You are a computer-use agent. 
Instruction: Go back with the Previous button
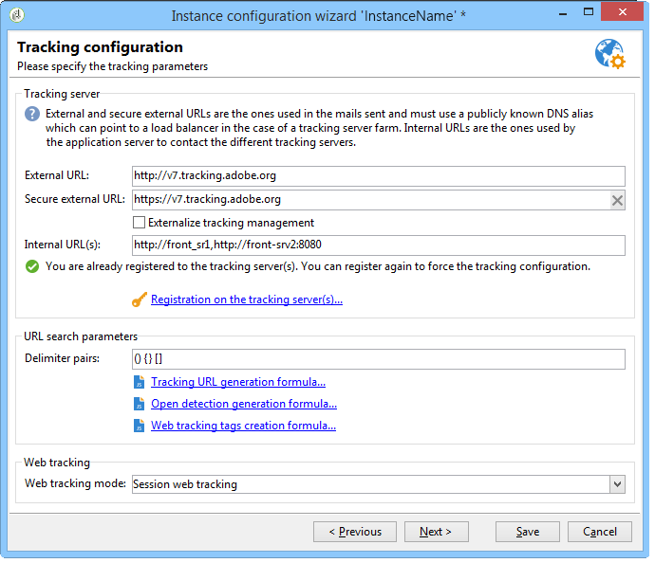click(x=355, y=532)
